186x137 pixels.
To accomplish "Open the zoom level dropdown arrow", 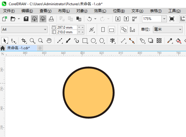I will pyautogui.click(x=164, y=19).
